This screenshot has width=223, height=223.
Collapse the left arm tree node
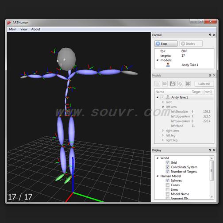[163, 107]
